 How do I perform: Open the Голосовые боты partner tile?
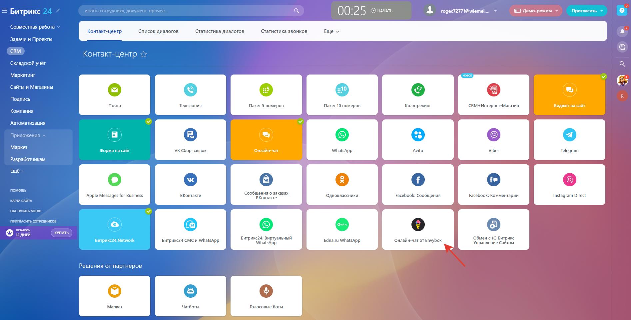266,296
